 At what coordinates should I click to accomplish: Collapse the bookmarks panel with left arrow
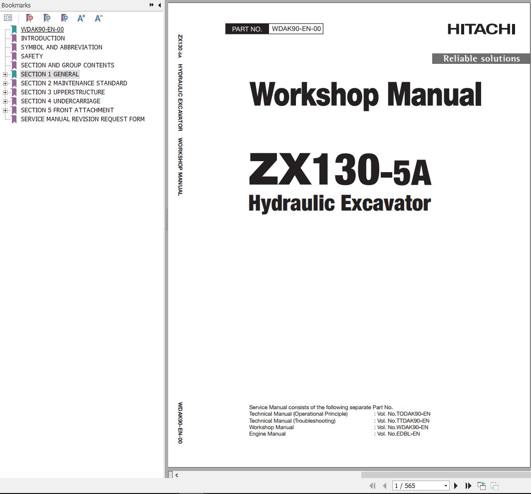pos(159,5)
